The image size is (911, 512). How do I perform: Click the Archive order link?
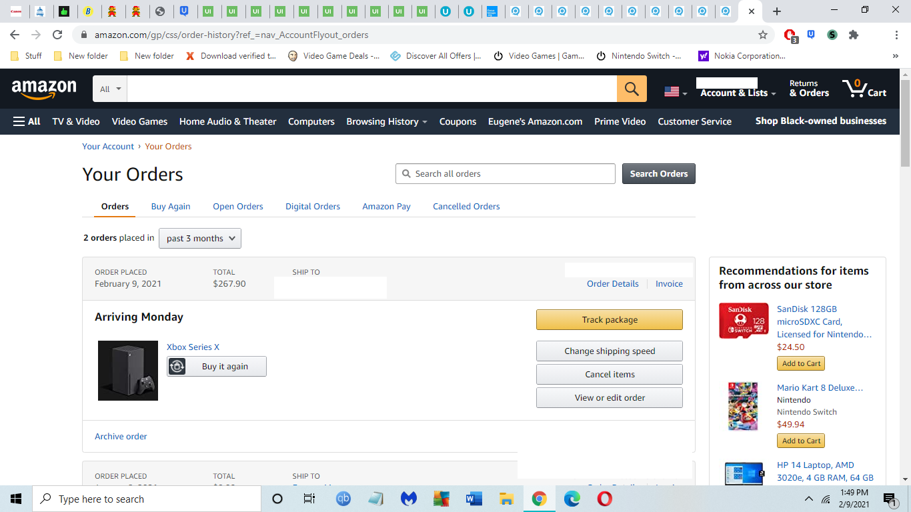click(x=121, y=436)
